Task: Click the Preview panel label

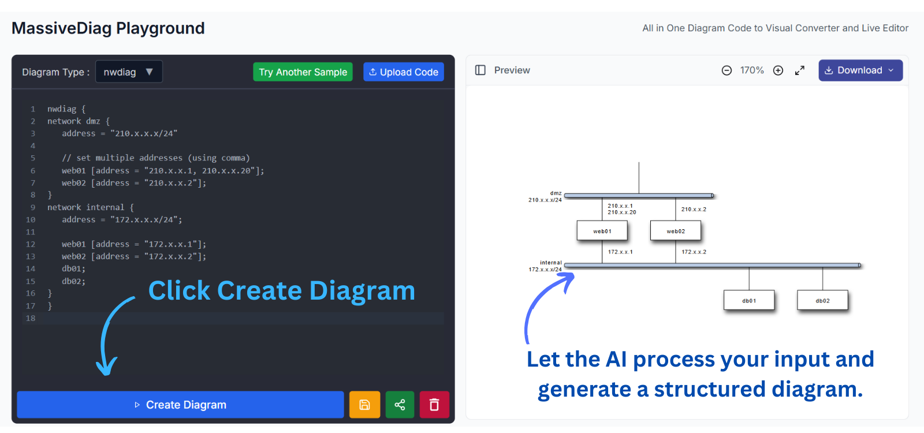Action: [x=512, y=70]
